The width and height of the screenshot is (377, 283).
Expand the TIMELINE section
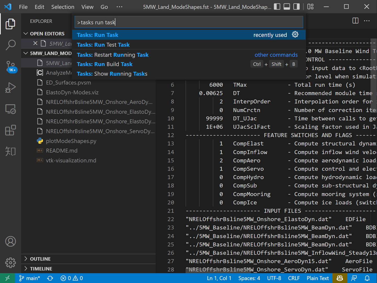(x=41, y=269)
